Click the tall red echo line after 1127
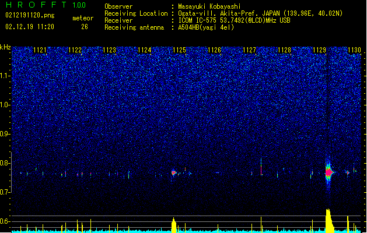 tap(261, 167)
